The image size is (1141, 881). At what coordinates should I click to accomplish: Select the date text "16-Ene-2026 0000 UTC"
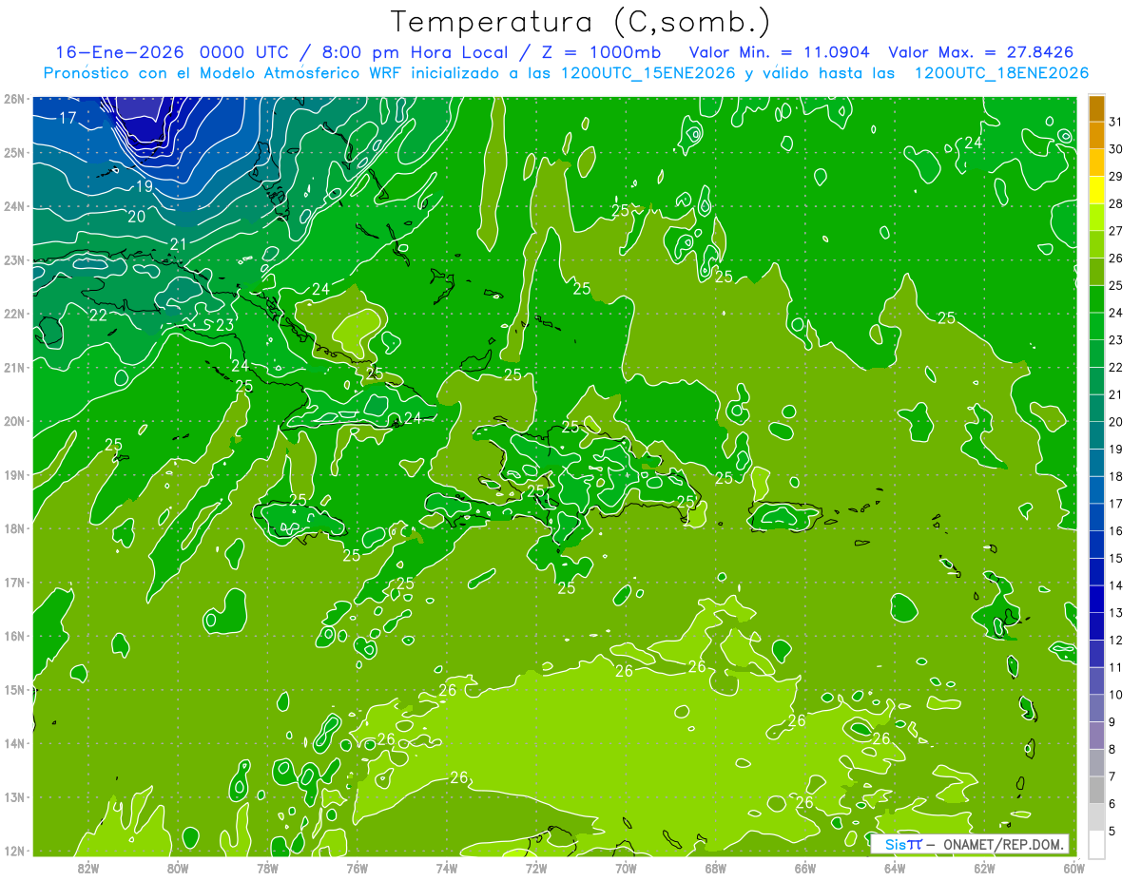click(x=171, y=52)
